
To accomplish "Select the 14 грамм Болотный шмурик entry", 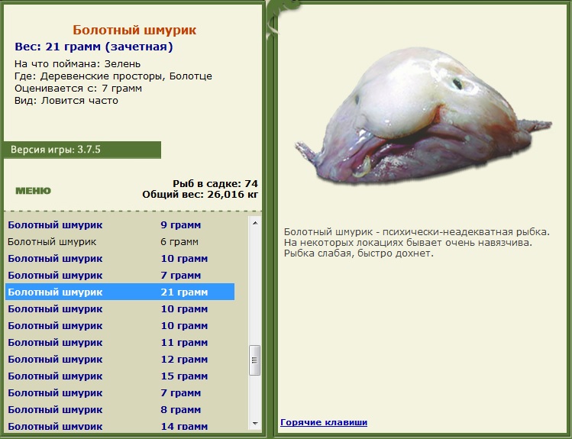I will tap(120, 425).
